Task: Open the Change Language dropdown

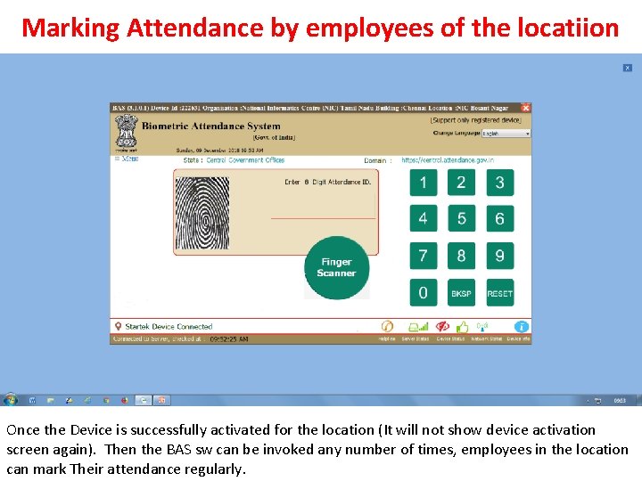Action: coord(506,134)
